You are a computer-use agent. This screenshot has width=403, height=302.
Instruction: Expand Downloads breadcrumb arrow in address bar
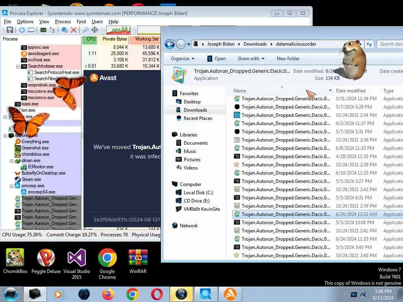point(272,44)
